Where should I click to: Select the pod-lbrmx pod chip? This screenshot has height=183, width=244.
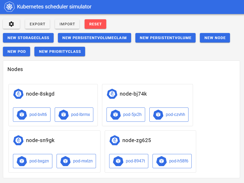point(74,115)
